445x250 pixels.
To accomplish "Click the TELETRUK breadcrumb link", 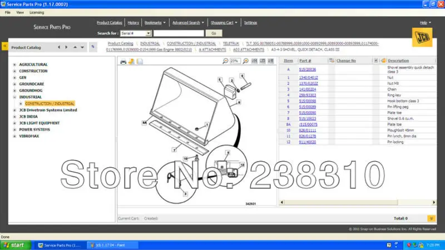I will click(231, 43).
